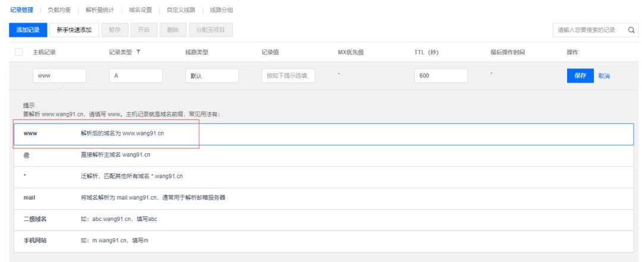The height and width of the screenshot is (262, 642).
Task: Save the new DNS record
Action: point(580,75)
